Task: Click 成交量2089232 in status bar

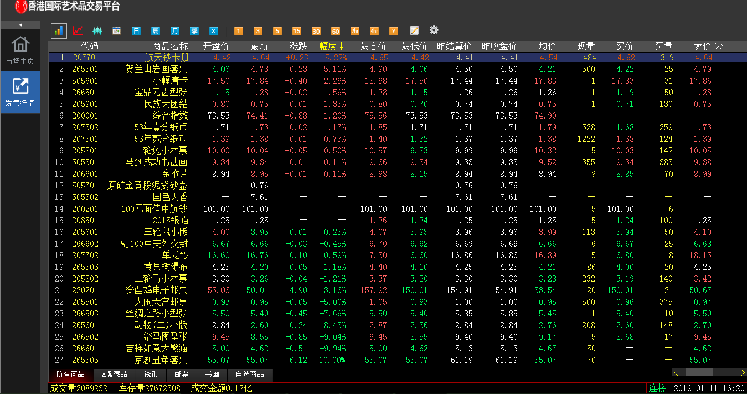Action: (78, 388)
